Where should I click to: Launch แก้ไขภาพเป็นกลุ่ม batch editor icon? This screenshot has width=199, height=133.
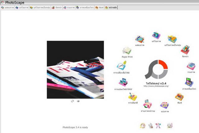(x=172, y=39)
